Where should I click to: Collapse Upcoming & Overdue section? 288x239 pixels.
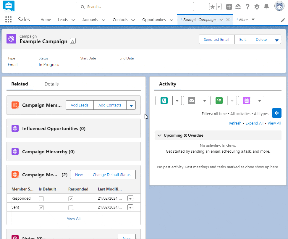pyautogui.click(x=159, y=135)
